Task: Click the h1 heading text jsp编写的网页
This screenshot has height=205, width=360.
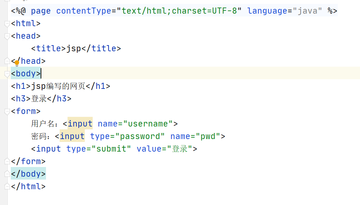Action: [x=58, y=86]
